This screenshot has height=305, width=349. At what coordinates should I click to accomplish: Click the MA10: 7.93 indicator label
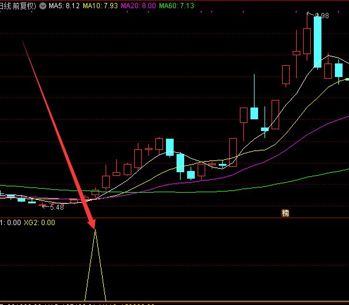(100, 5)
